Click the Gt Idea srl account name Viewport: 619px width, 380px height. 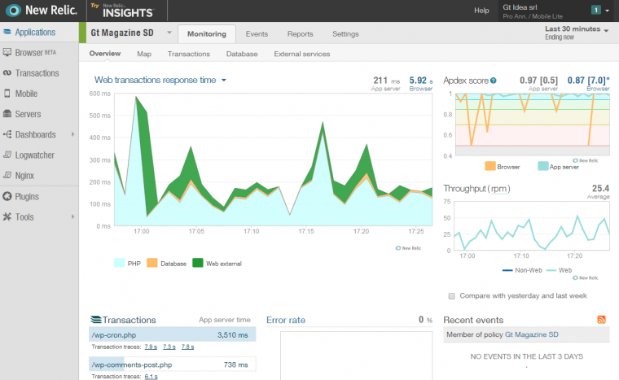point(520,7)
